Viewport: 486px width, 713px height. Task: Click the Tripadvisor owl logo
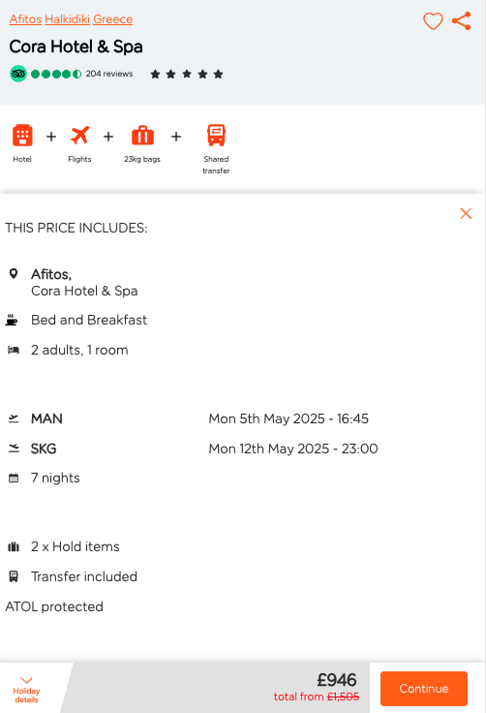(x=18, y=74)
